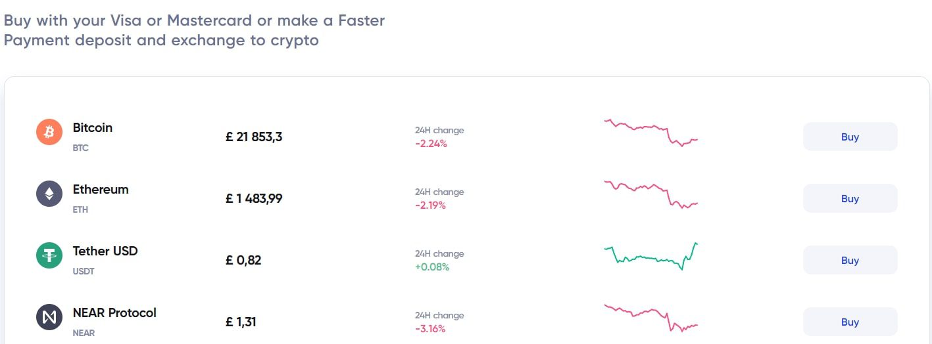
Task: Click the NEAR Protocol sparkline chart
Action: pos(650,317)
